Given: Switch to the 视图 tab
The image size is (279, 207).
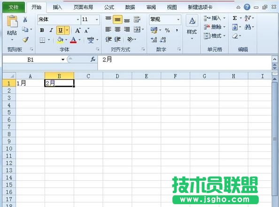Looking at the screenshot, I should 172,7.
